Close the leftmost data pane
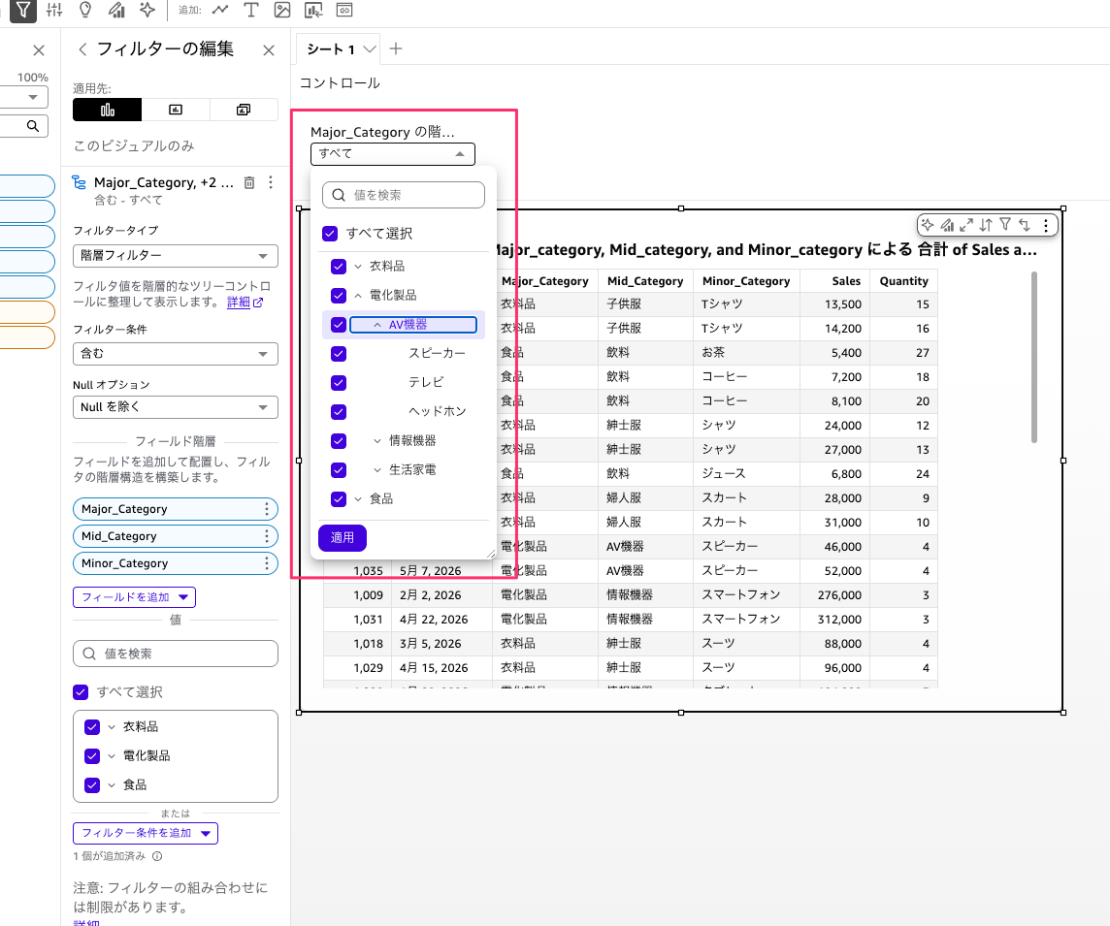1110x926 pixels. coord(39,50)
